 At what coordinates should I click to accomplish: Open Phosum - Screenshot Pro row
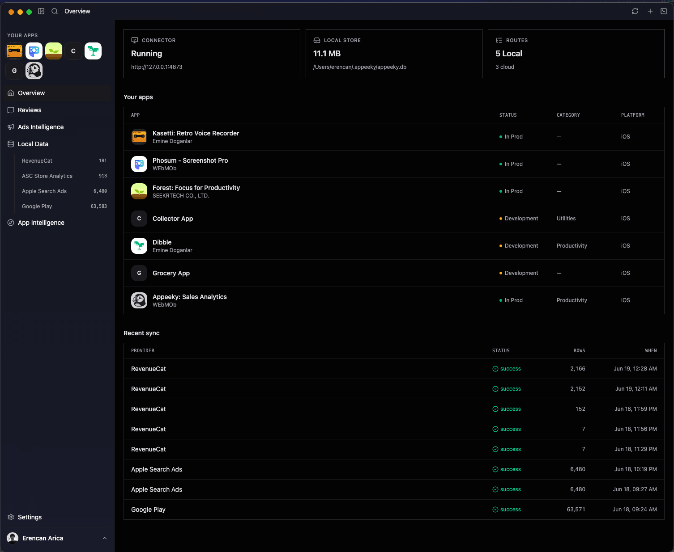(394, 164)
